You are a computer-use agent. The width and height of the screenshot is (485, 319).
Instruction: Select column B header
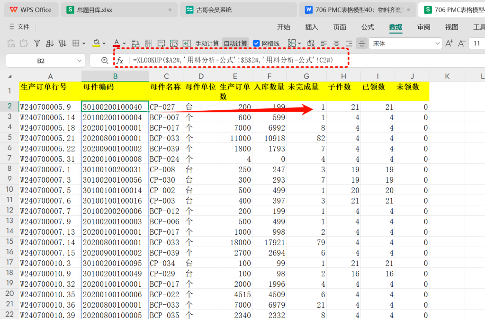tap(115, 76)
